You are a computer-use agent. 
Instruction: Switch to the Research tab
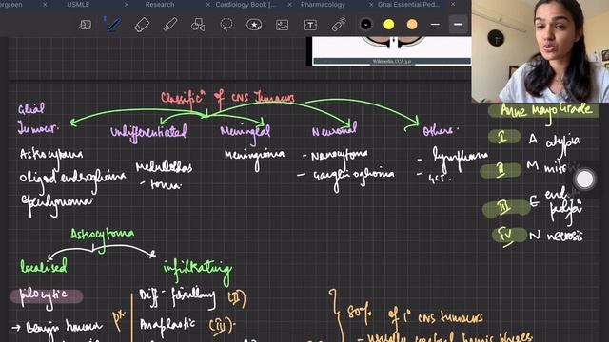[160, 4]
